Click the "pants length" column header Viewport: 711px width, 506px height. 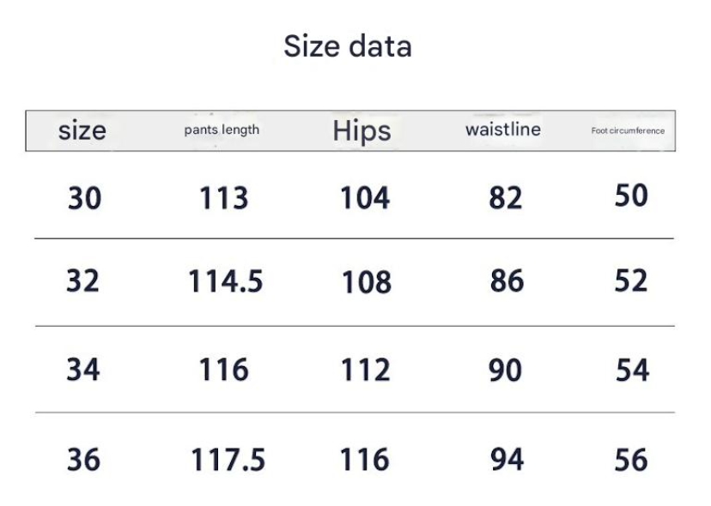[x=222, y=130]
